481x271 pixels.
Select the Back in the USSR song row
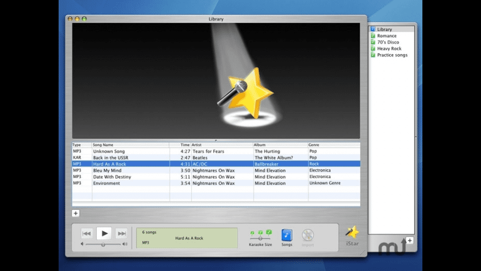coord(216,158)
